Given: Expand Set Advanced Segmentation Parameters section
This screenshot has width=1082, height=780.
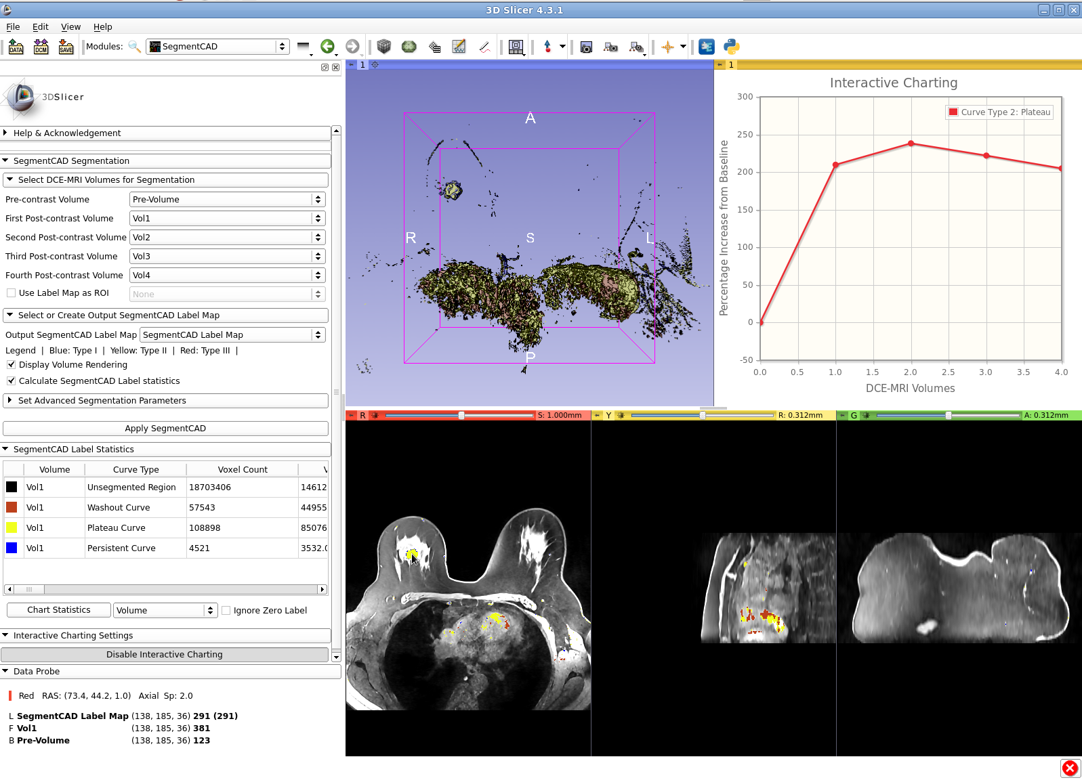Looking at the screenshot, I should tap(102, 401).
